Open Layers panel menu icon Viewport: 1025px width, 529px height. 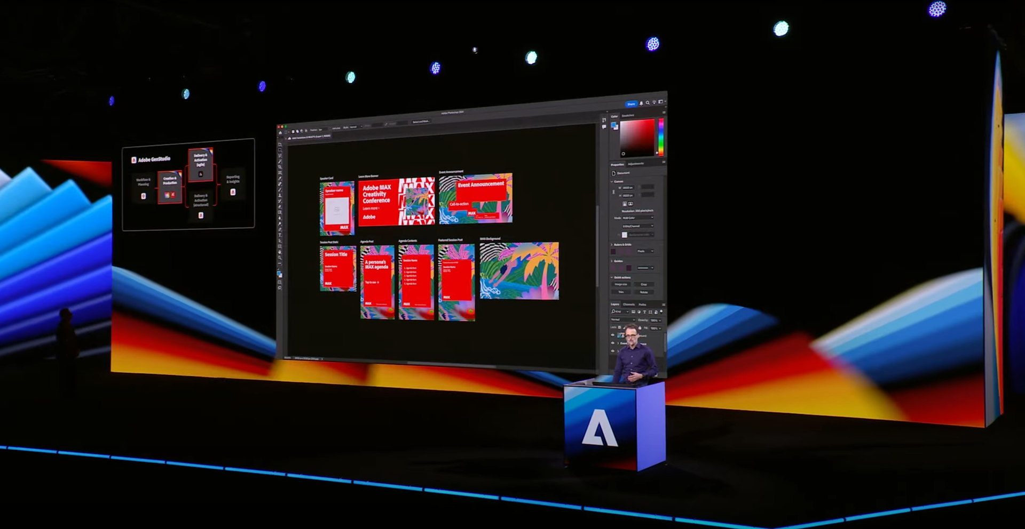click(x=664, y=304)
